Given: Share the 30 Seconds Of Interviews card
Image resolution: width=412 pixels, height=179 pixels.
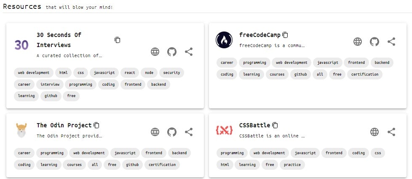Looking at the screenshot, I should (189, 52).
